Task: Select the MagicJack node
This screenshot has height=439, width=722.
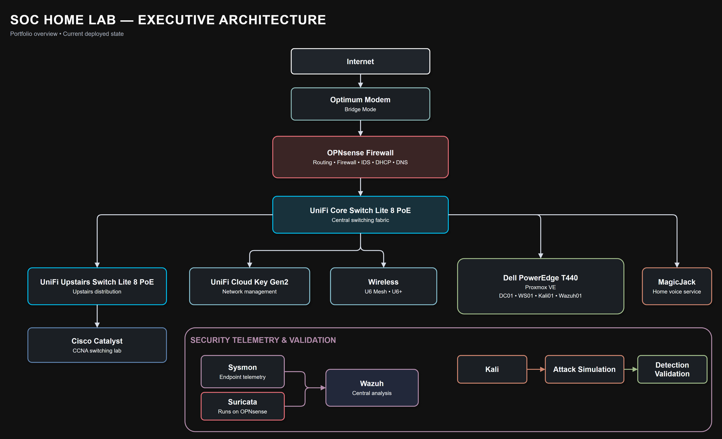Action: (x=677, y=286)
